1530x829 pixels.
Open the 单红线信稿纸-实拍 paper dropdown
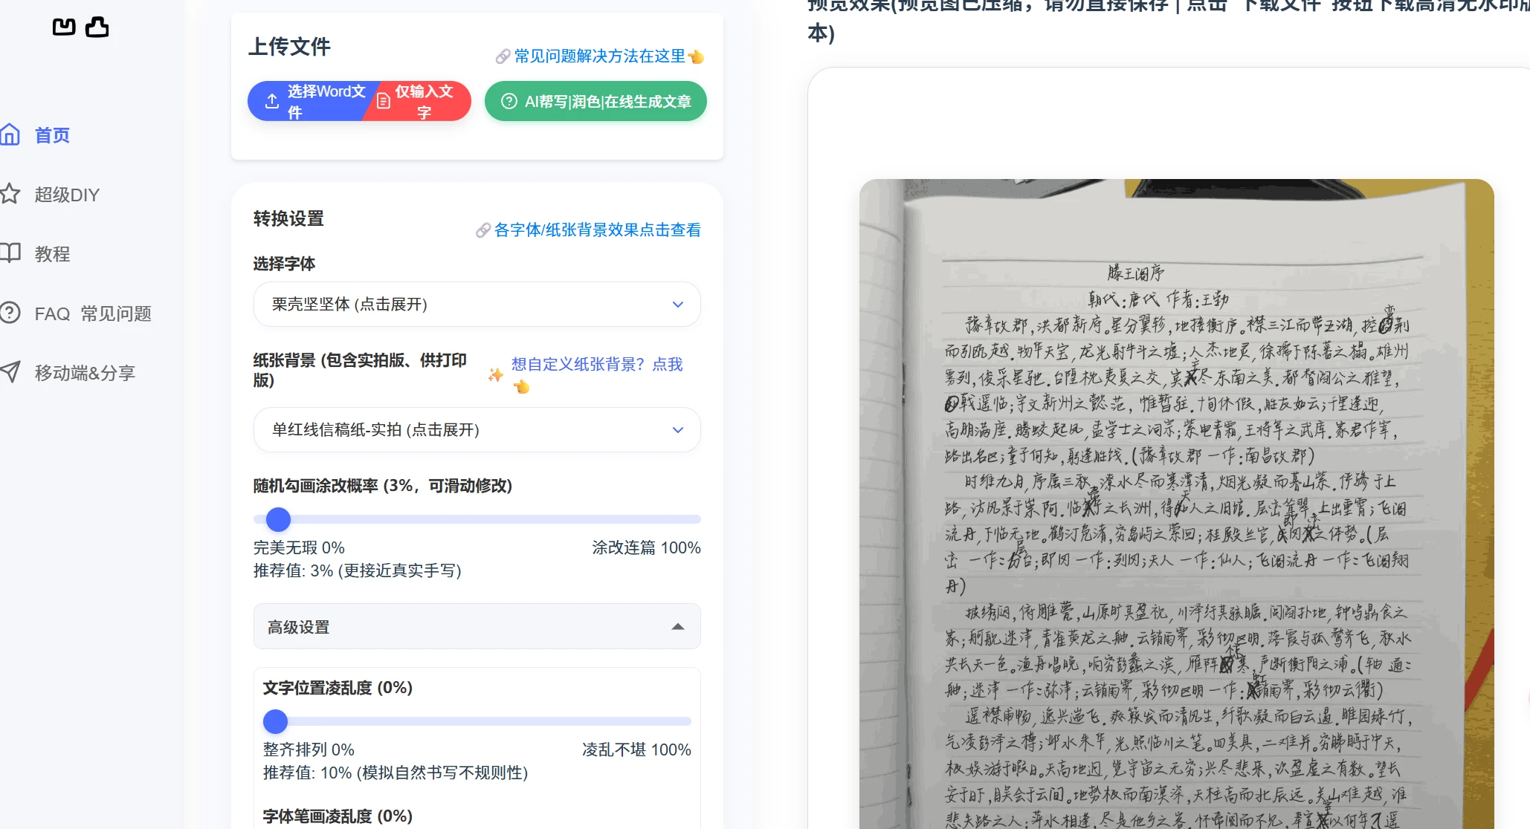click(477, 429)
